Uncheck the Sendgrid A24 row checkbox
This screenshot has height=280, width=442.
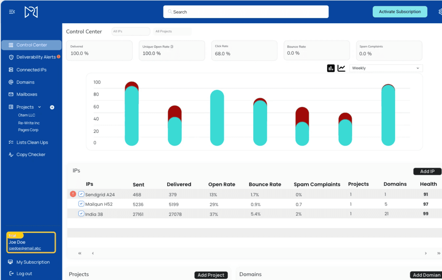81,194
